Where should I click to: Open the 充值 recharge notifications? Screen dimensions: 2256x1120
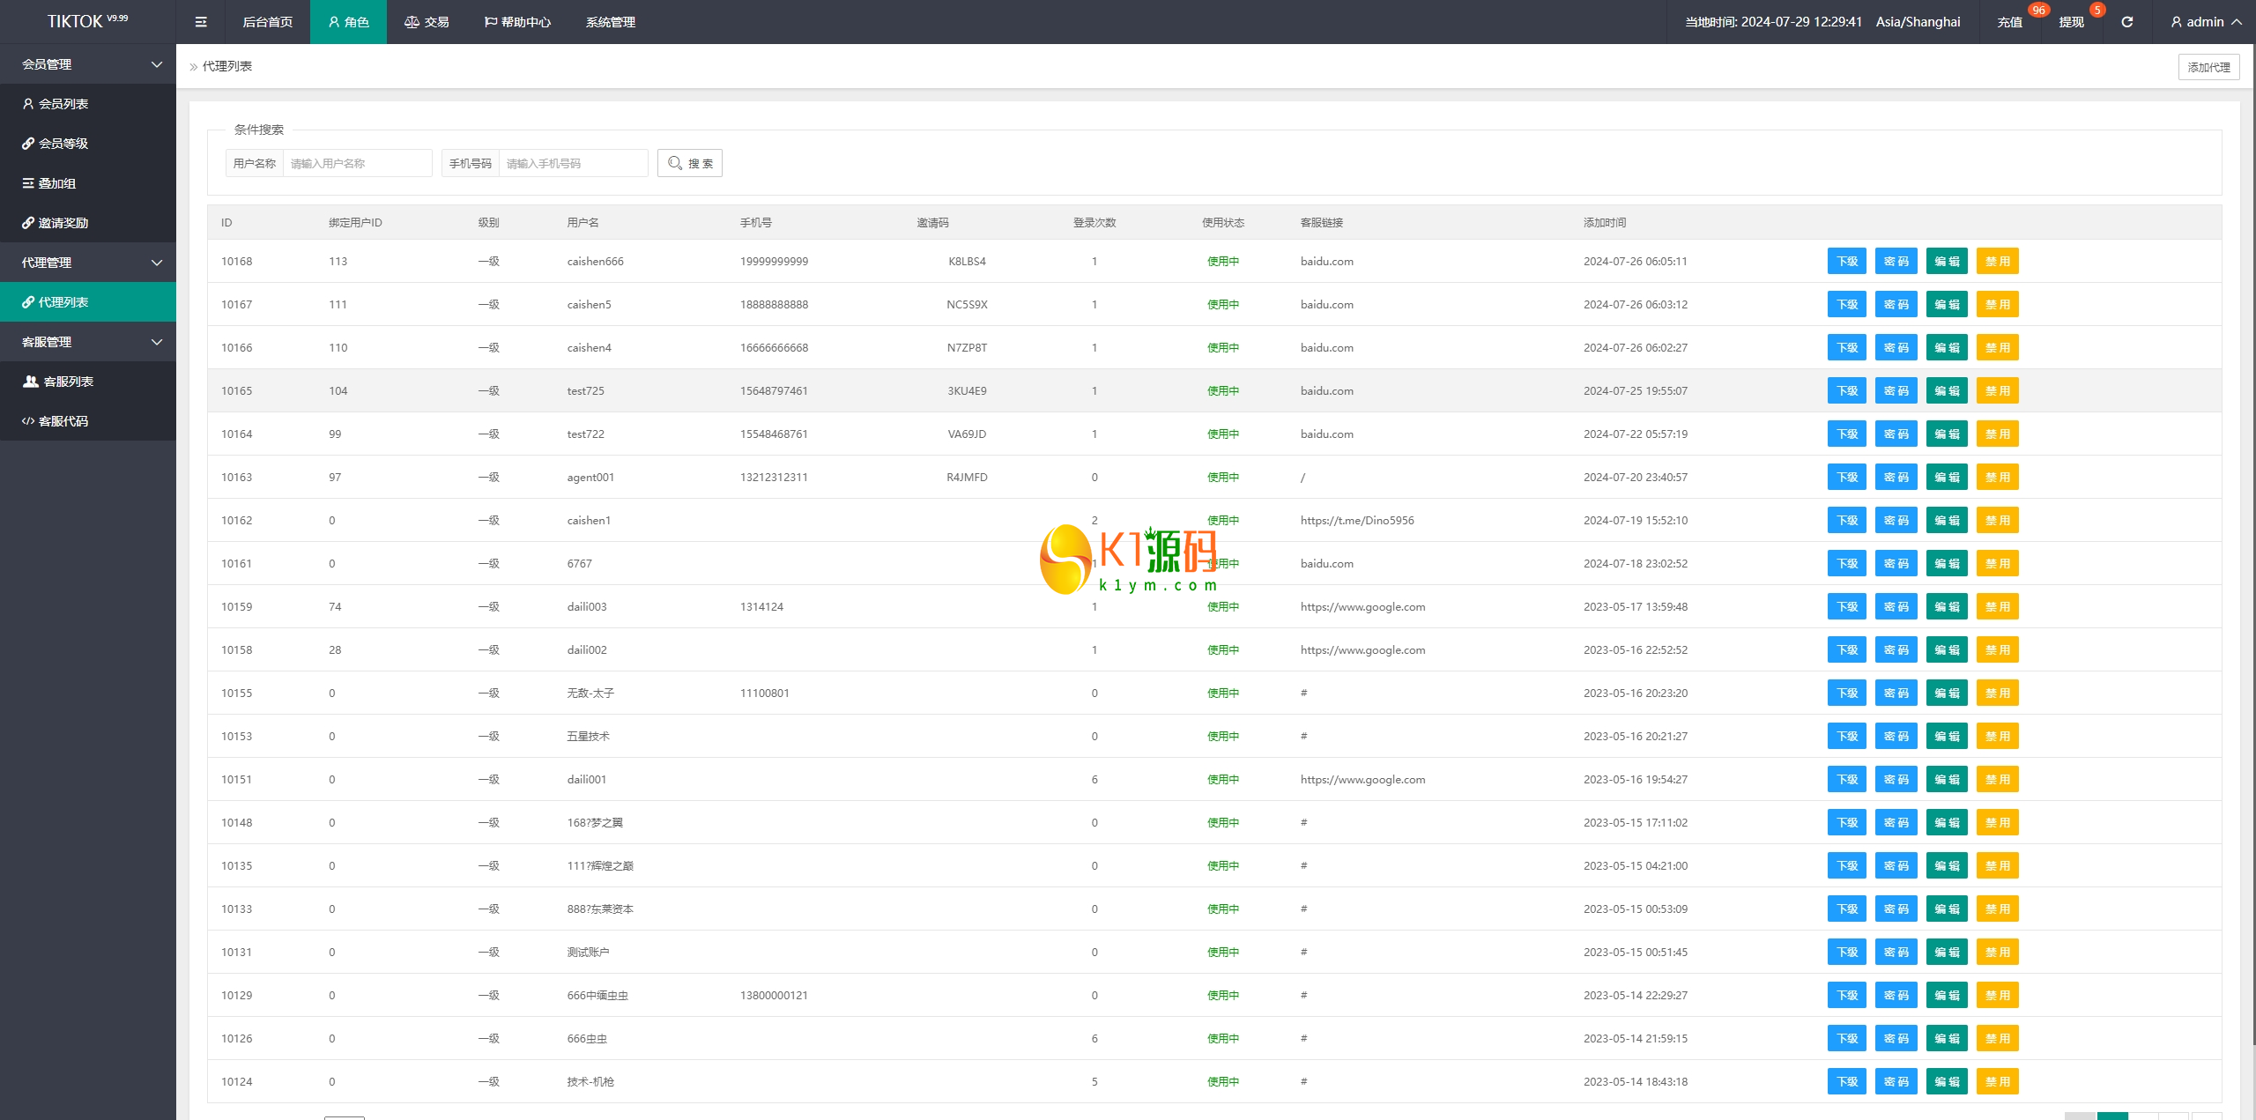(x=2009, y=22)
